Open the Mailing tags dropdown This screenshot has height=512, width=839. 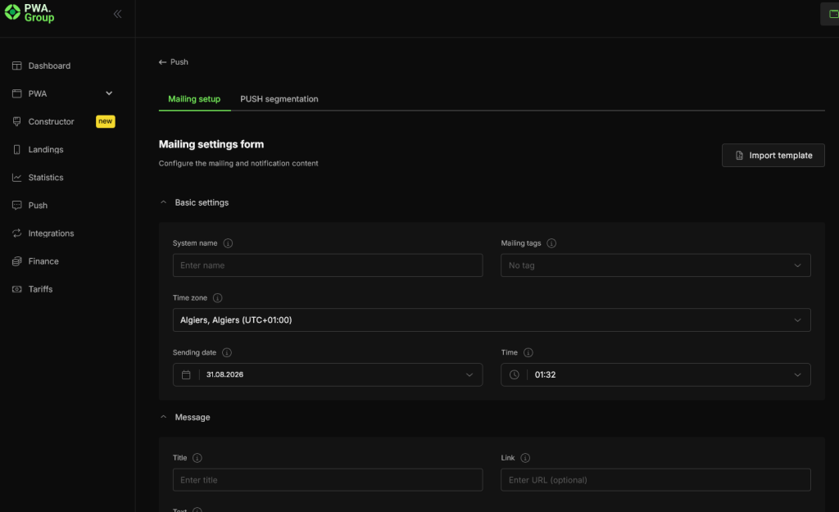(655, 265)
